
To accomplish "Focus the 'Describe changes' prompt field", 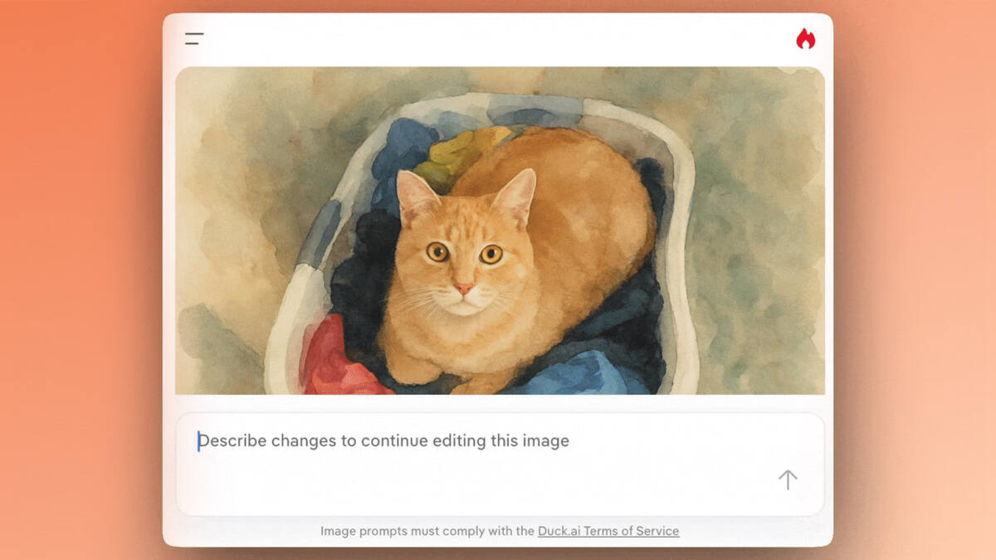I will pyautogui.click(x=500, y=465).
